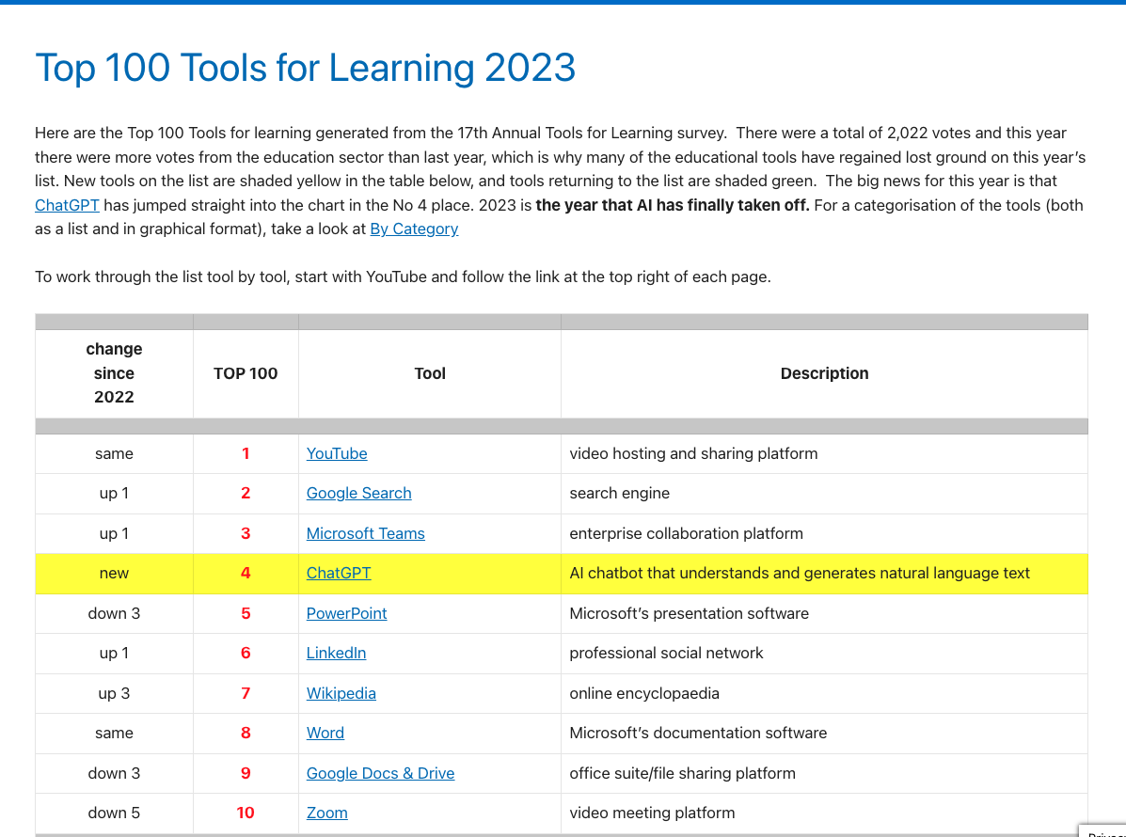
Task: Click the page title Top 100 Tools for Learning 2023
Action: 305,68
